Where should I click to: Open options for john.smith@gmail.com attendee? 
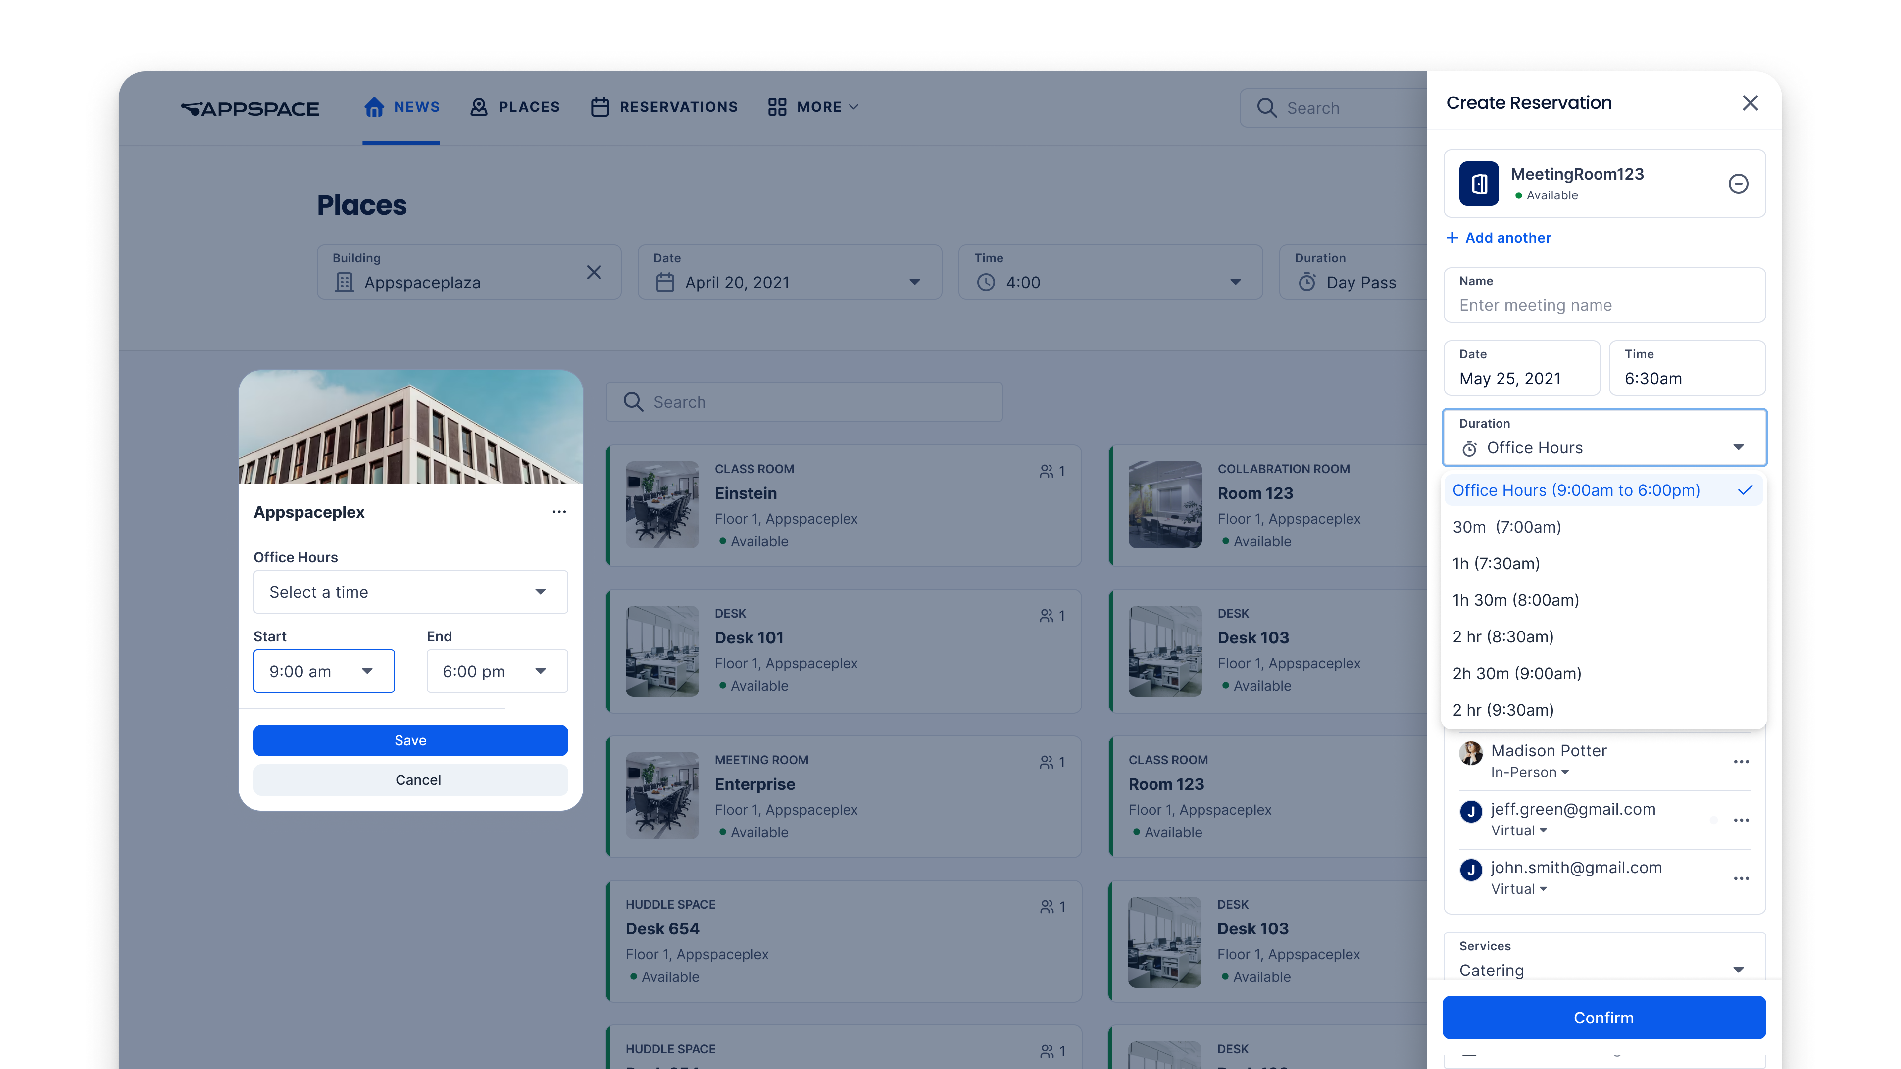(x=1741, y=878)
